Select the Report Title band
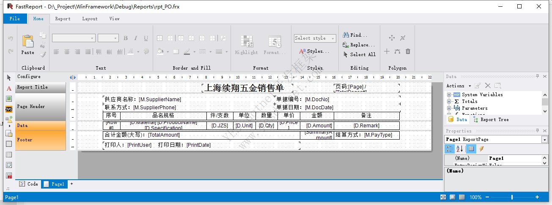Image resolution: width=552 pixels, height=205 pixels. 41,87
